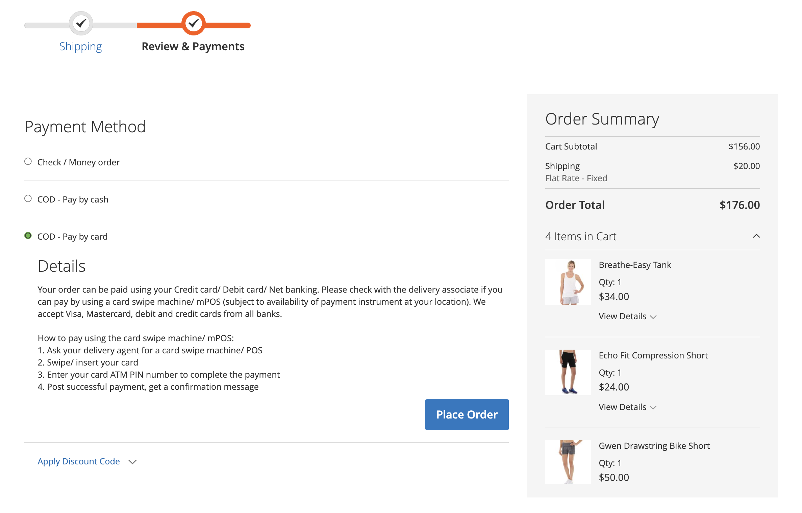Go to the Shipping step
Image resolution: width=802 pixels, height=513 pixels.
(80, 46)
